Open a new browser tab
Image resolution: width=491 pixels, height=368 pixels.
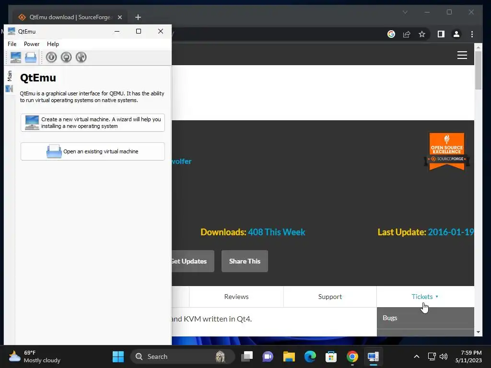tap(138, 17)
